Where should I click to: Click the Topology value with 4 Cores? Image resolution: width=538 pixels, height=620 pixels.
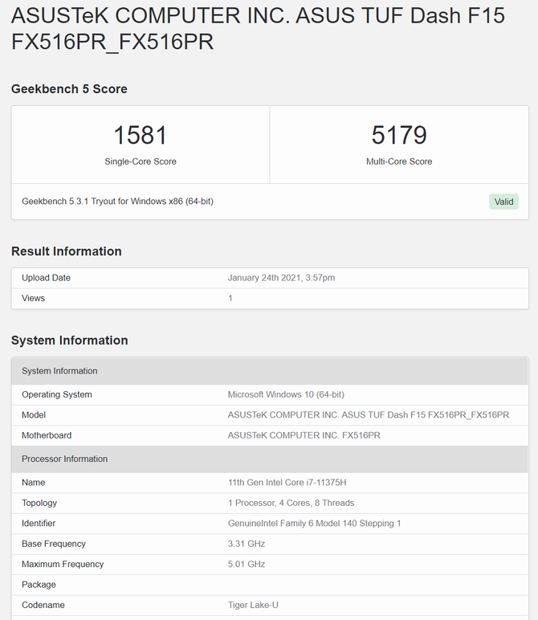tap(291, 503)
